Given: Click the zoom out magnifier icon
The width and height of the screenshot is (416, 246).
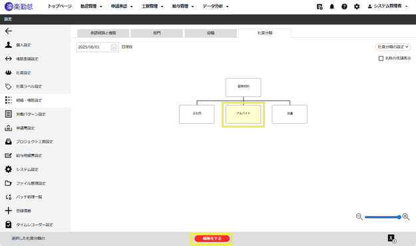Looking at the screenshot, I should pyautogui.click(x=359, y=217).
